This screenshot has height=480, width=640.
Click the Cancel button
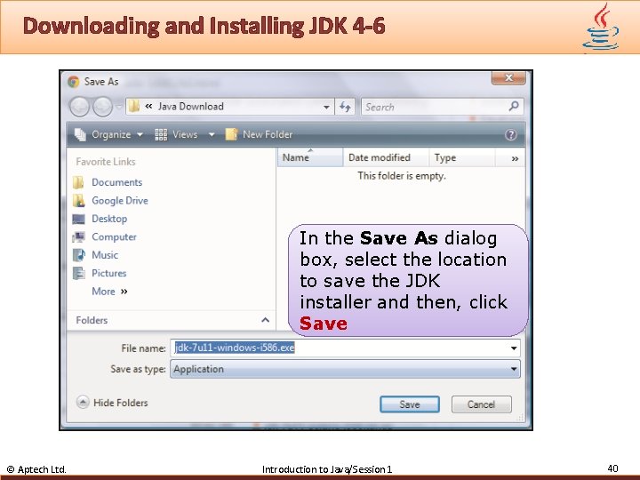click(481, 404)
